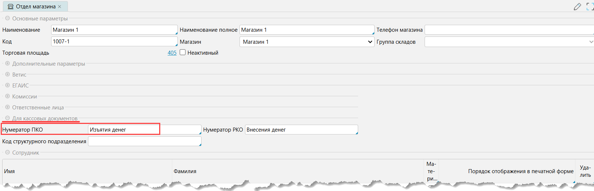
Task: Open the Торговая площадь 405 link
Action: pos(172,53)
